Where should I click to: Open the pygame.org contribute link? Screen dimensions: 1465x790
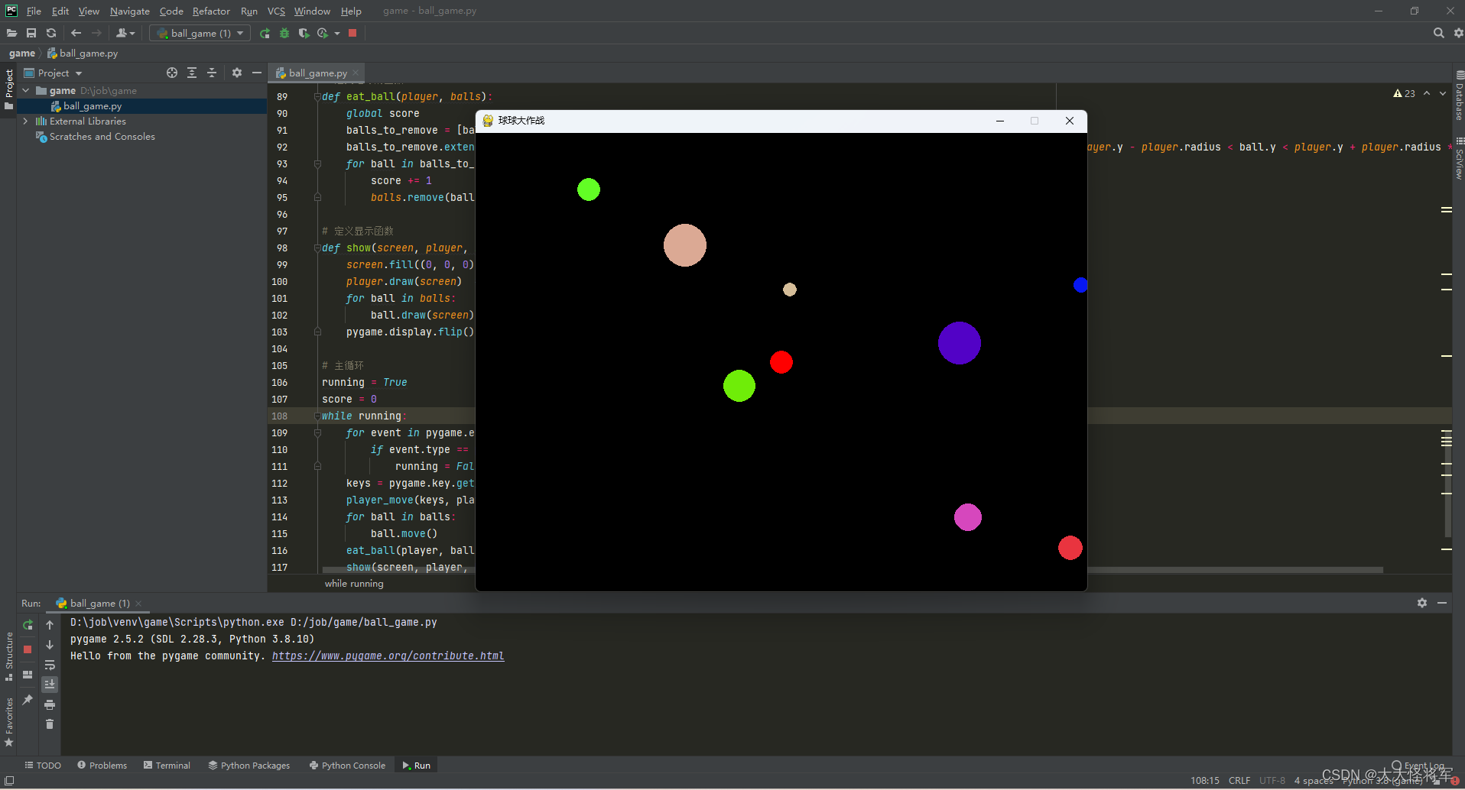point(388,656)
